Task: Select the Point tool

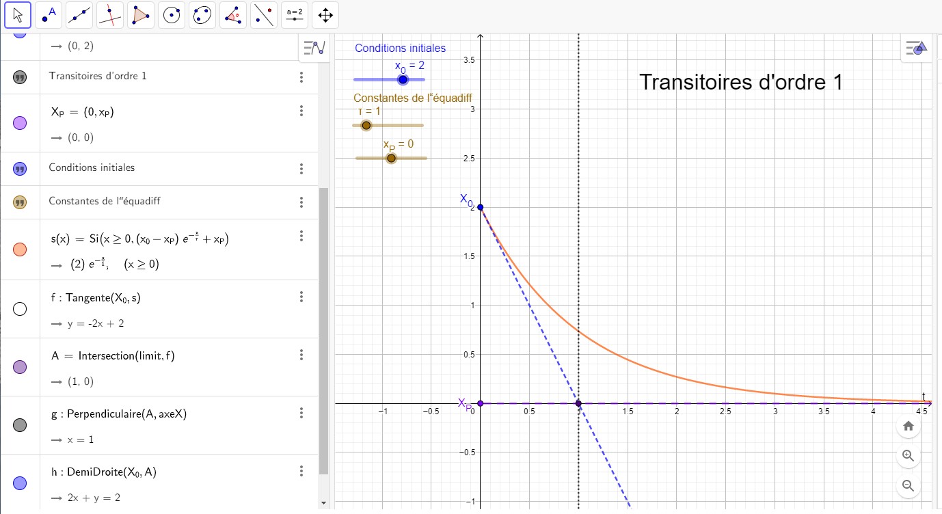Action: 47,14
